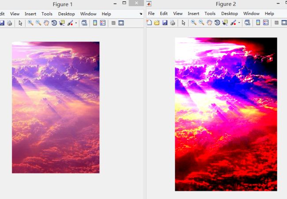
Task: Insert Colorbar using Figure 2 toolbar icon
Action: point(258,23)
